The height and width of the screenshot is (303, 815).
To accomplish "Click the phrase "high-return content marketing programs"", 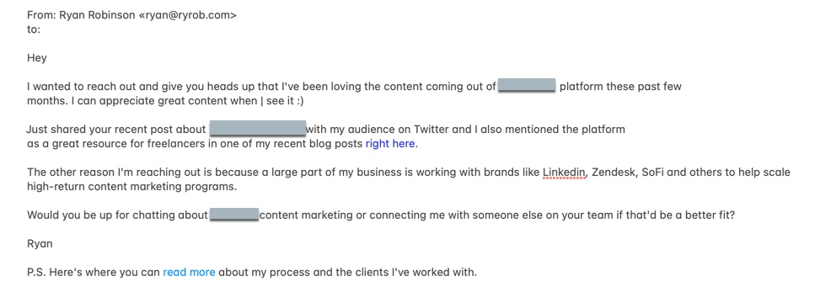I will point(132,187).
